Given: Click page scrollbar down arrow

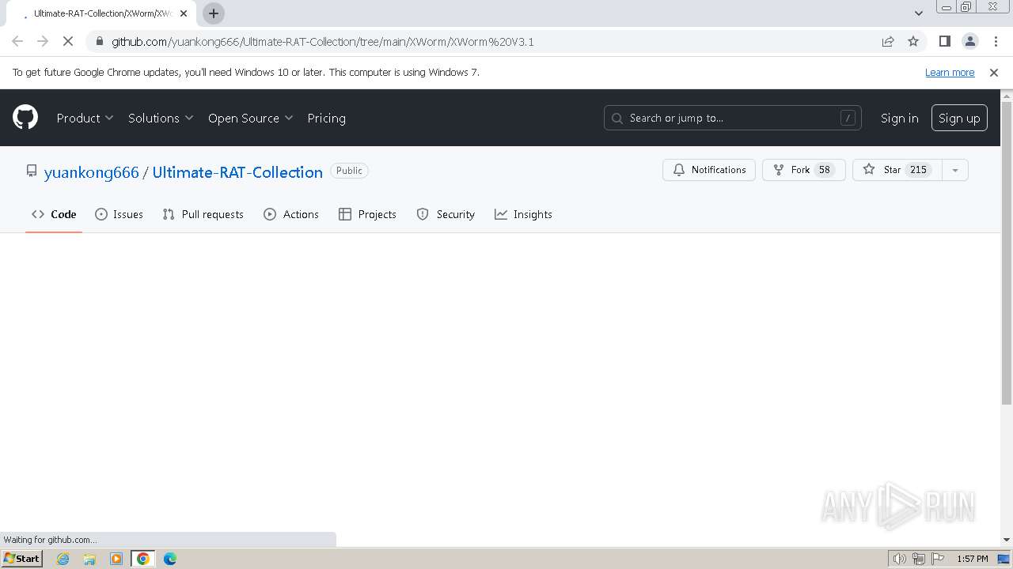Looking at the screenshot, I should 1007,540.
